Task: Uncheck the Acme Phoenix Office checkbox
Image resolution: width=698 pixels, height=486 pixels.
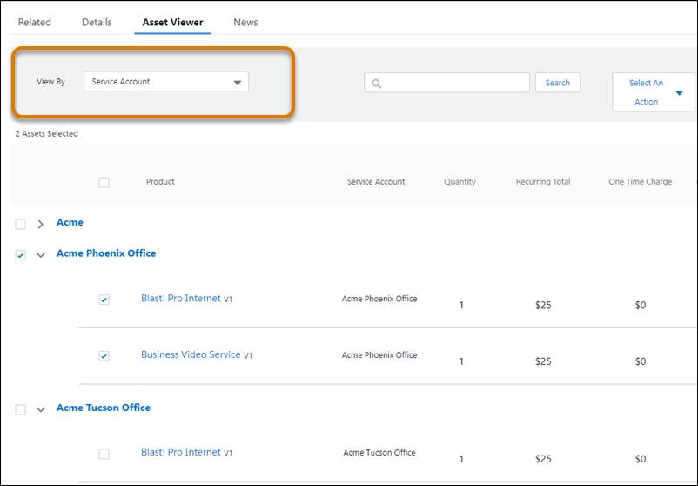Action: (21, 255)
